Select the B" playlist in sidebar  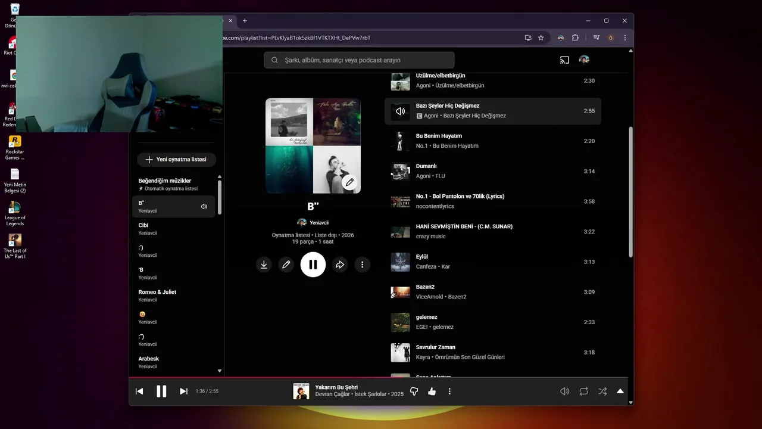click(173, 207)
